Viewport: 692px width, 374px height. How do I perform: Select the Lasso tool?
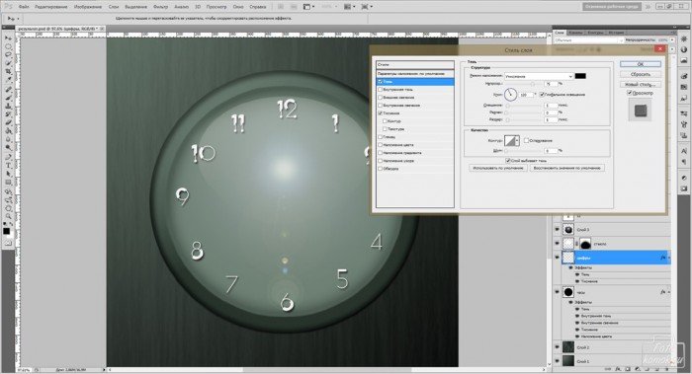point(8,55)
